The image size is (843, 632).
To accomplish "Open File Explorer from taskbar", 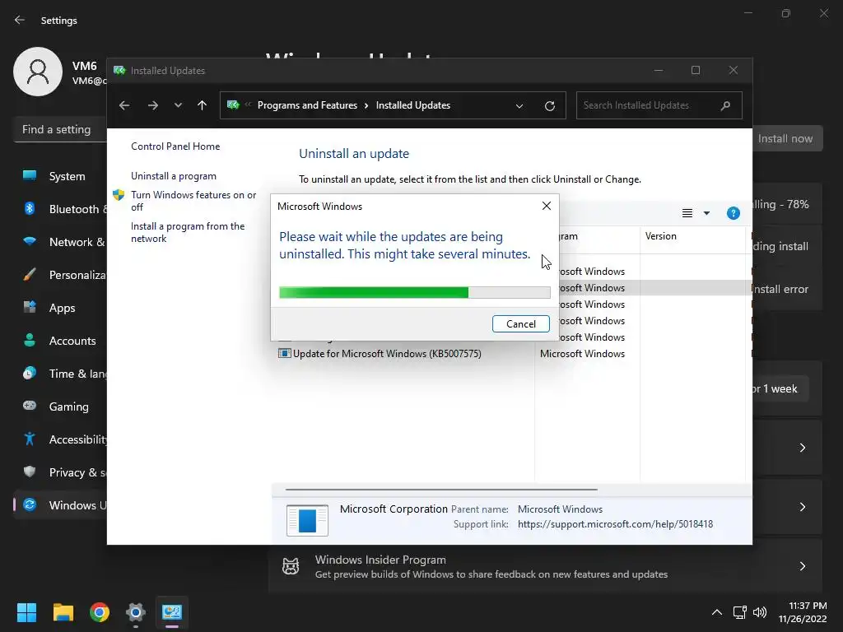I will pyautogui.click(x=63, y=612).
